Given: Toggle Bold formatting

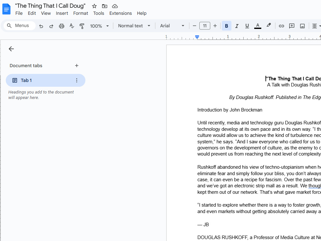Looking at the screenshot, I should point(226,26).
